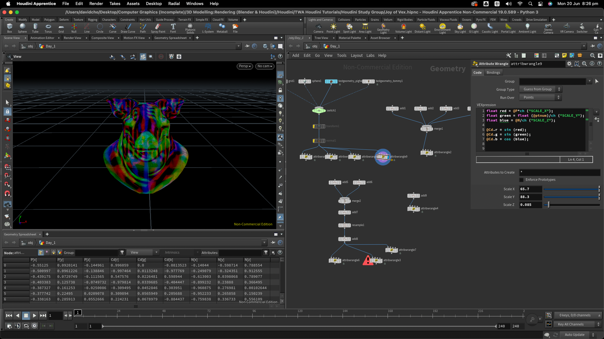Toggle audio mute icon in playbar
604x339 pixels.
point(18,326)
